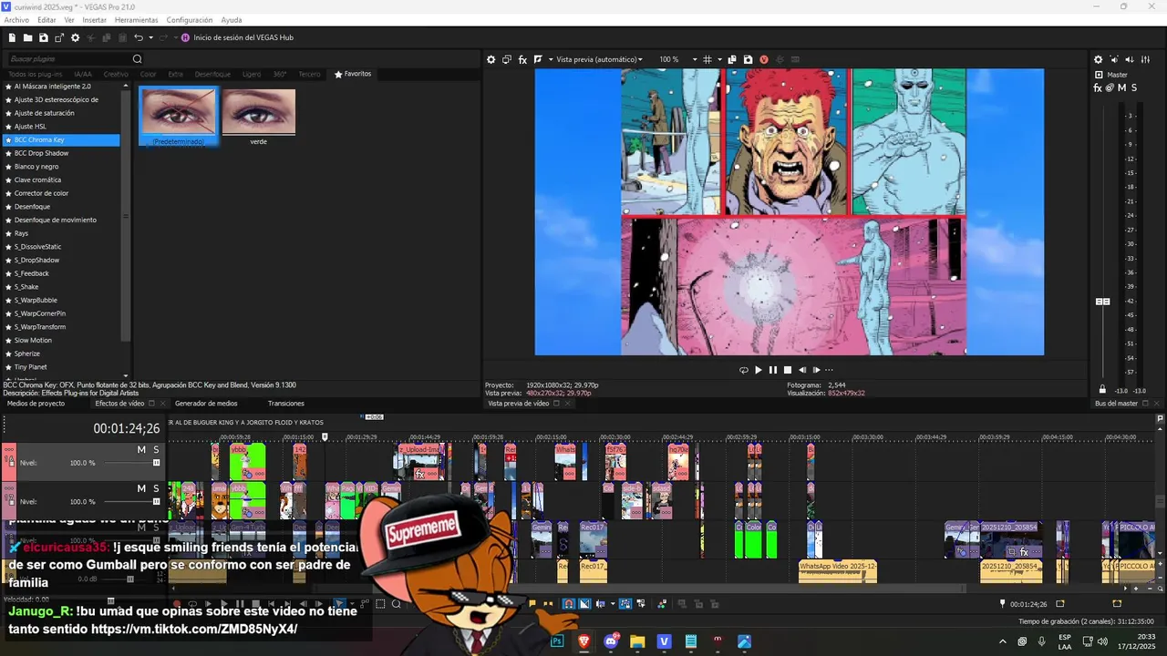Viewport: 1167px width, 656px height.
Task: Open the Desenfoque plug-in category tab
Action: coord(212,74)
